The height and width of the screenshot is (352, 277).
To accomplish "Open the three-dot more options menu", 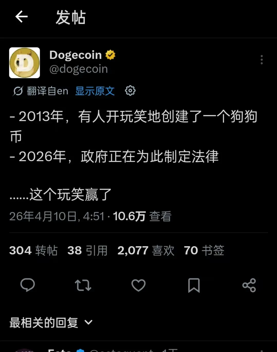I will pyautogui.click(x=262, y=60).
